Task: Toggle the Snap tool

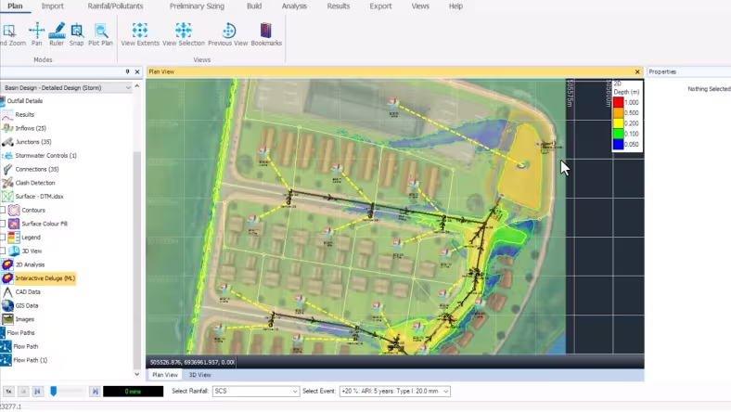Action: point(76,34)
